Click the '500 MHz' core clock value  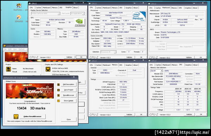pyautogui.click(x=47, y=32)
